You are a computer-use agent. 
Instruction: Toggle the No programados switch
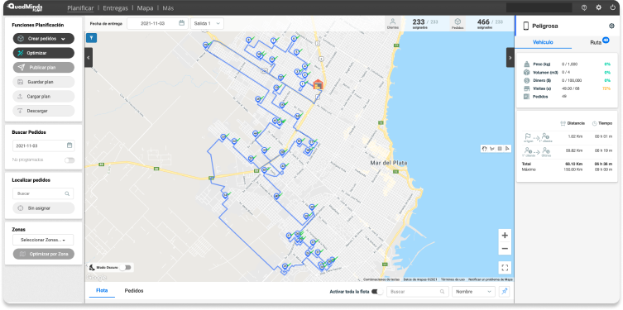69,160
